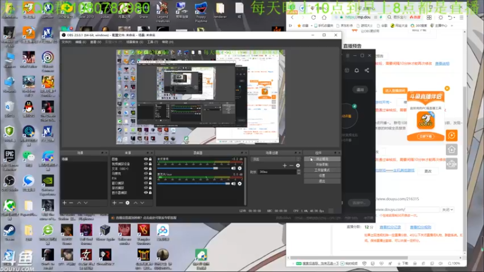Remove the selected source with the Sources minus icon
This screenshot has width=484, height=272.
(120, 202)
